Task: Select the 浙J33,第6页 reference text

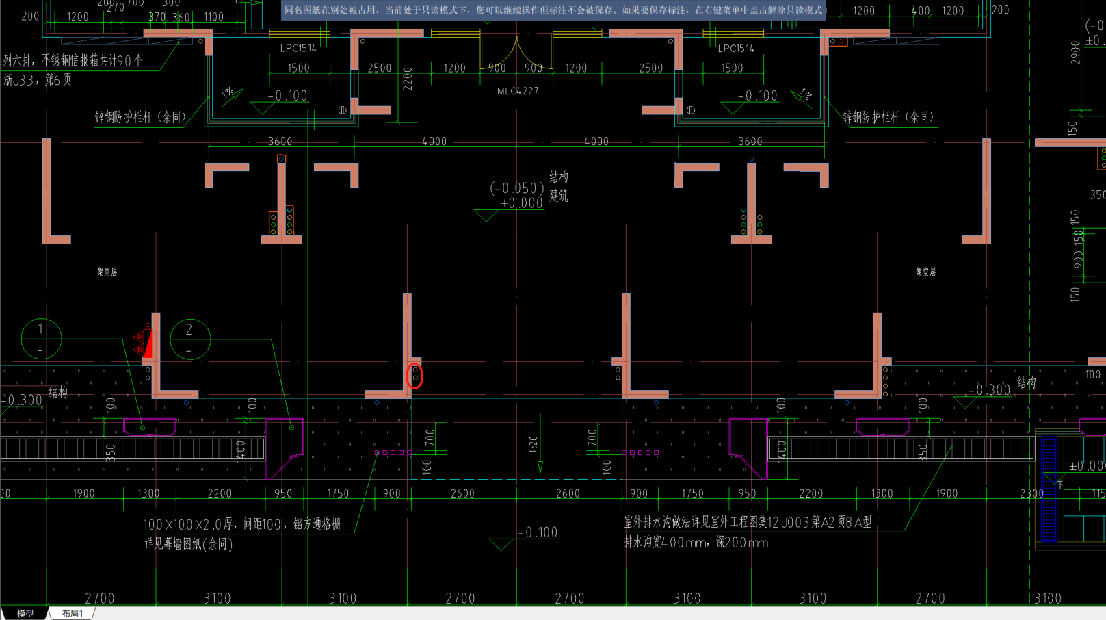Action: 37,80
